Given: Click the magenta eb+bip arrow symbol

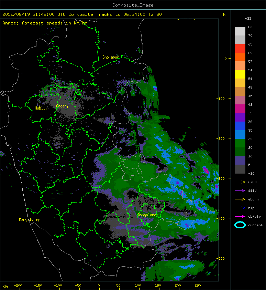Looking at the screenshot, I should pyautogui.click(x=240, y=216).
